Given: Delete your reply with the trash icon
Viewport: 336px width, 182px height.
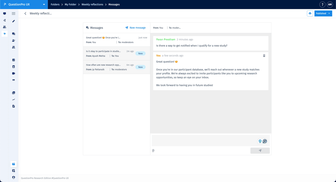Looking at the screenshot, I should 264,55.
